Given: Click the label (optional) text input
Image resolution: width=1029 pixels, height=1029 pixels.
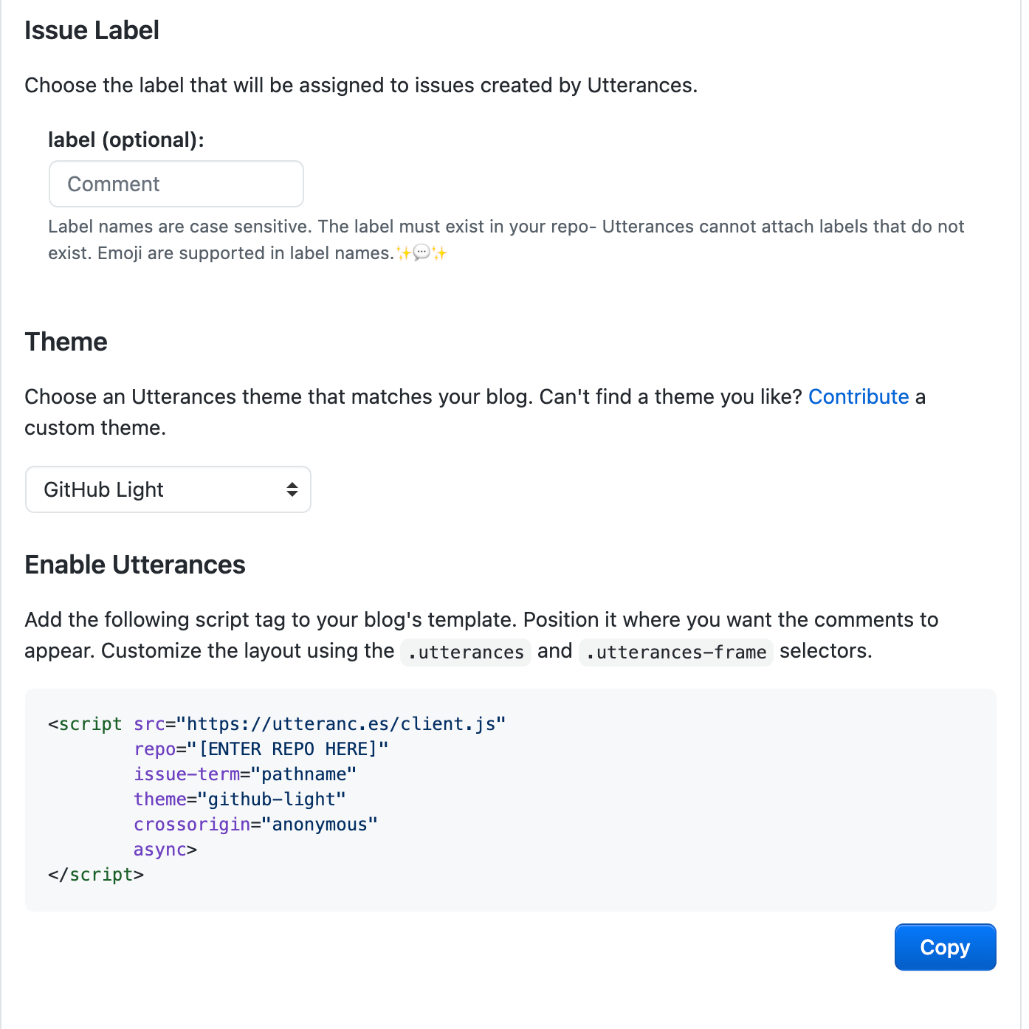Looking at the screenshot, I should [176, 184].
